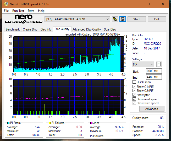Screen dimensions: 171x141
Task: Open the Extra menu
Action: [x=31, y=11]
